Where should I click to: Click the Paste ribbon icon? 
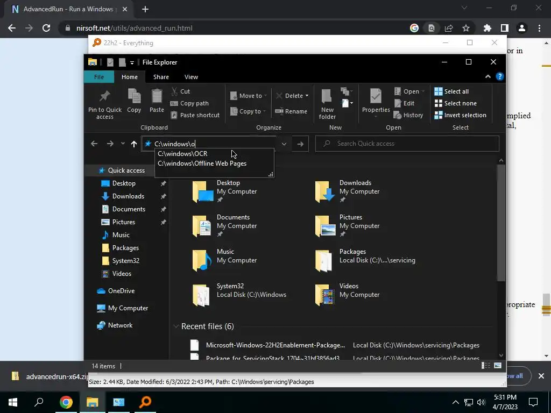[157, 101]
